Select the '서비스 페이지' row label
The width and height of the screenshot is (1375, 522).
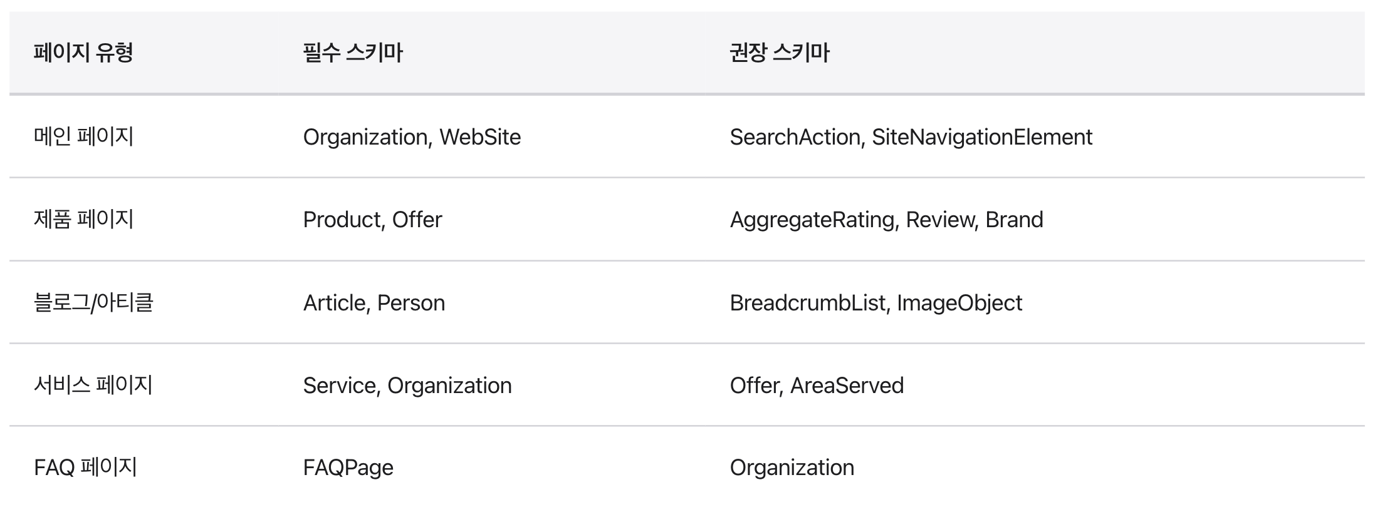click(x=93, y=385)
